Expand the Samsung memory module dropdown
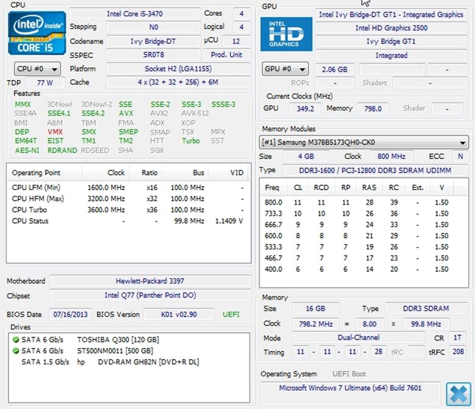This screenshot has height=409, width=475. 363,142
